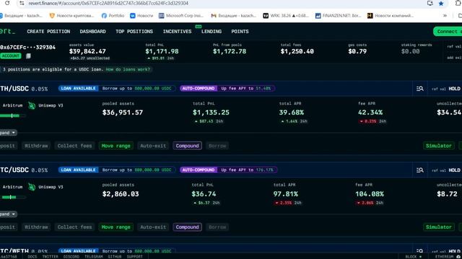Image resolution: width=462 pixels, height=259 pixels.
Task: Open Simulator for BTC/USDC position
Action: (439, 227)
